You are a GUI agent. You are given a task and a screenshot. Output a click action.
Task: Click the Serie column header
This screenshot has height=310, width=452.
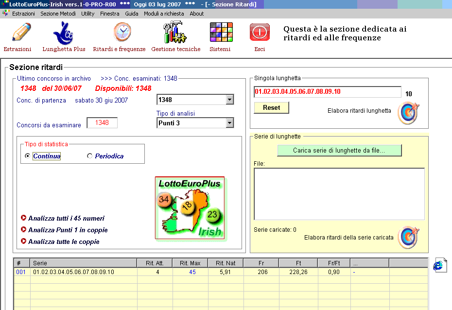(83, 263)
